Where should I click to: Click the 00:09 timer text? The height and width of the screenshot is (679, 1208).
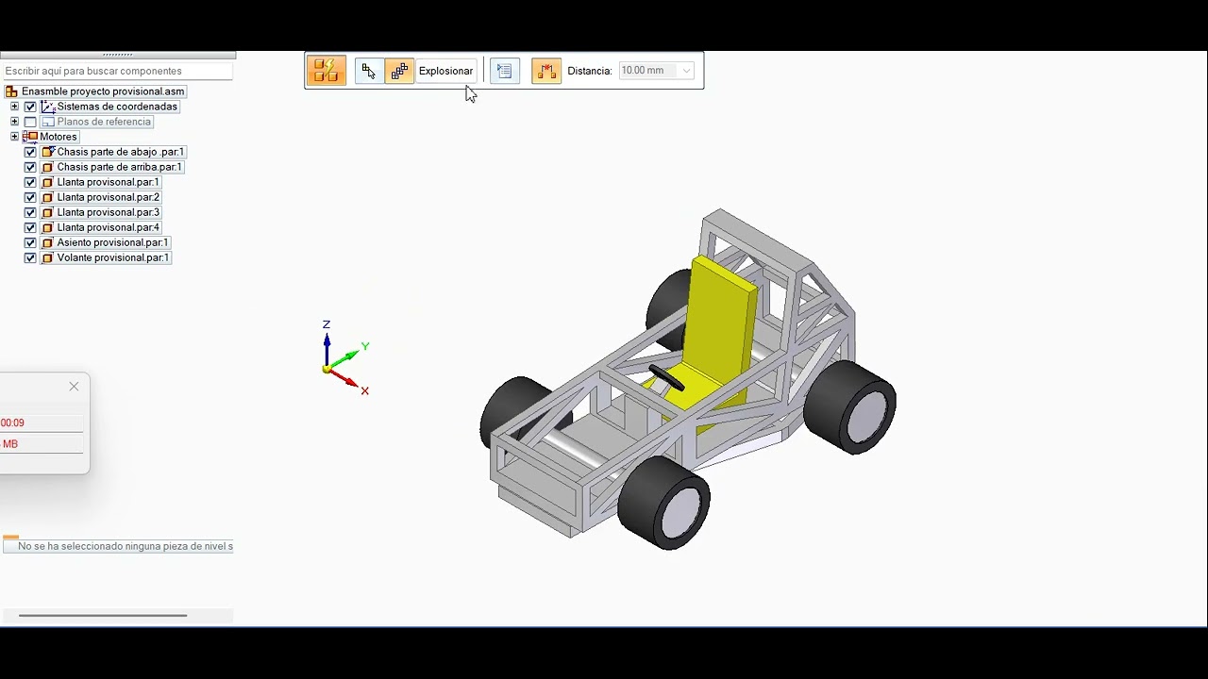pos(12,422)
